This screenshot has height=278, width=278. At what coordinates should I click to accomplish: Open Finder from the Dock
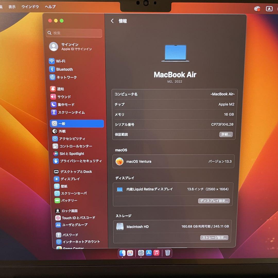[122, 253]
